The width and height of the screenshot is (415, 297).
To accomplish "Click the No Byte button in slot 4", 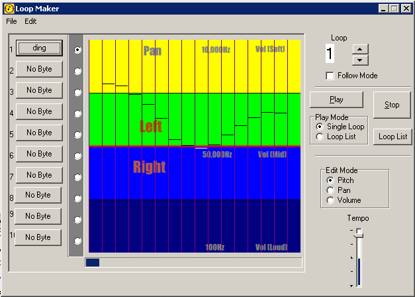I will pyautogui.click(x=39, y=111).
